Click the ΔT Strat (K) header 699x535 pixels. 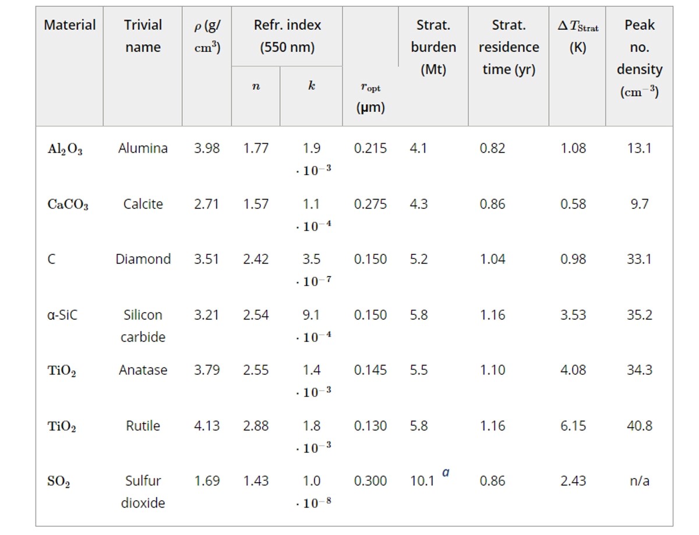pyautogui.click(x=577, y=36)
